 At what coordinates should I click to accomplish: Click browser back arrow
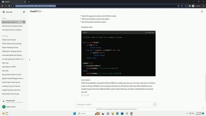2,6
